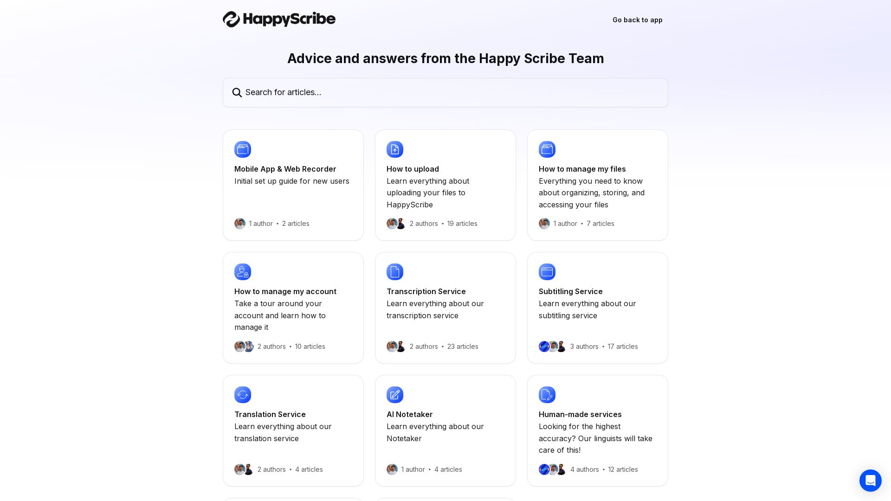Click the Subtitling Service window icon
This screenshot has height=501, width=891.
click(547, 272)
